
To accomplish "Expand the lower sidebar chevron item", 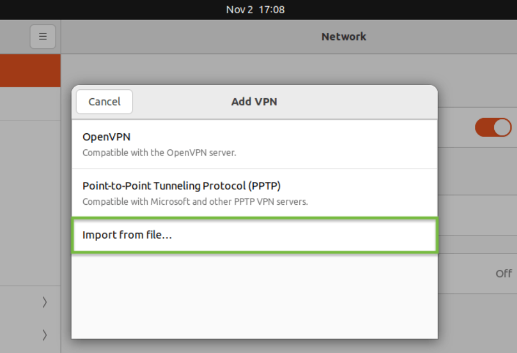I will (x=45, y=335).
